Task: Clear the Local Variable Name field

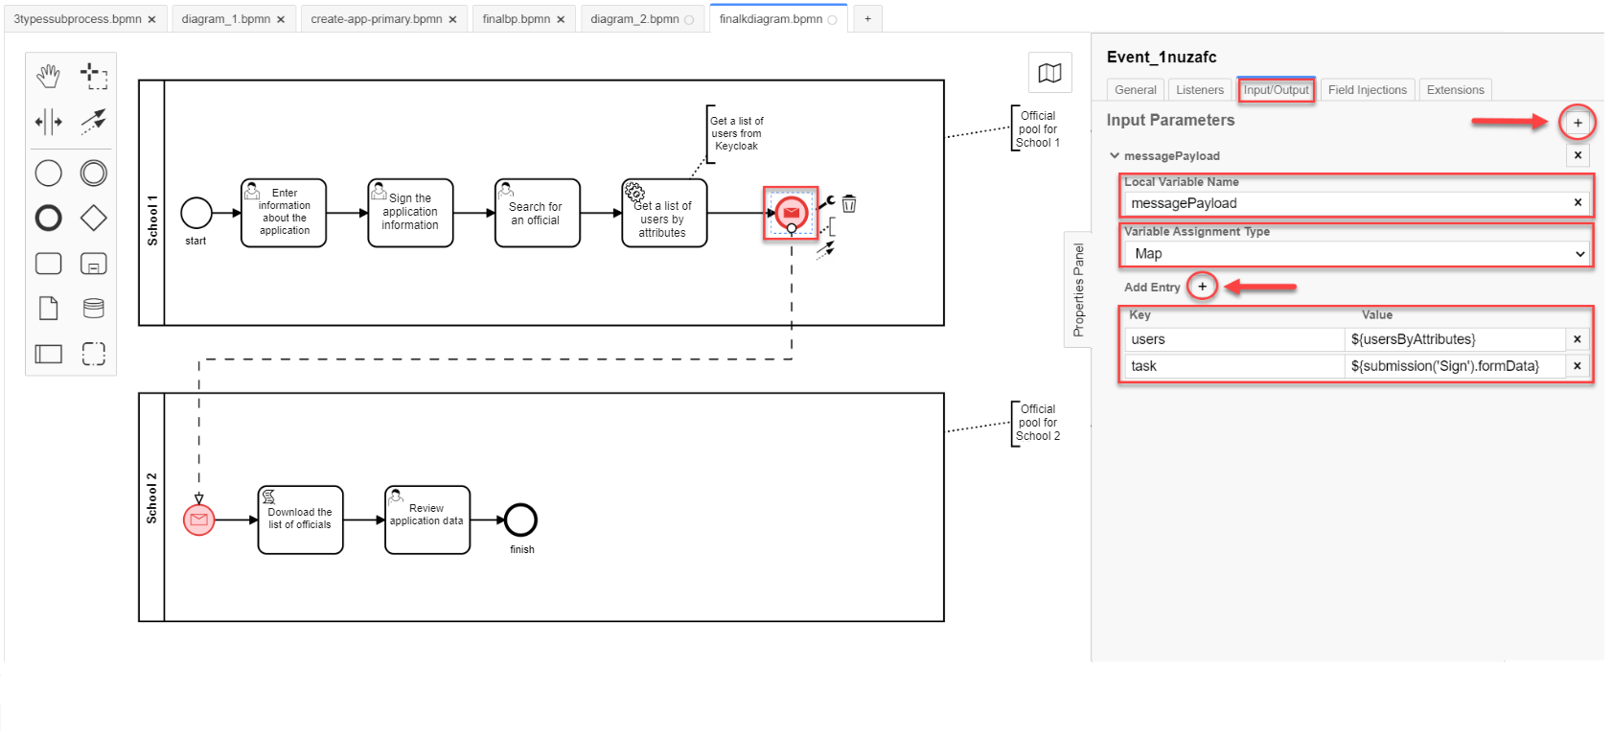Action: tap(1577, 202)
